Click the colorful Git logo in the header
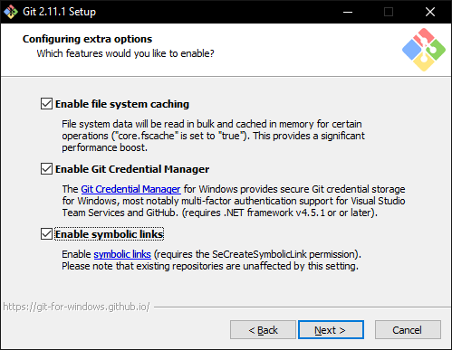 coord(424,50)
